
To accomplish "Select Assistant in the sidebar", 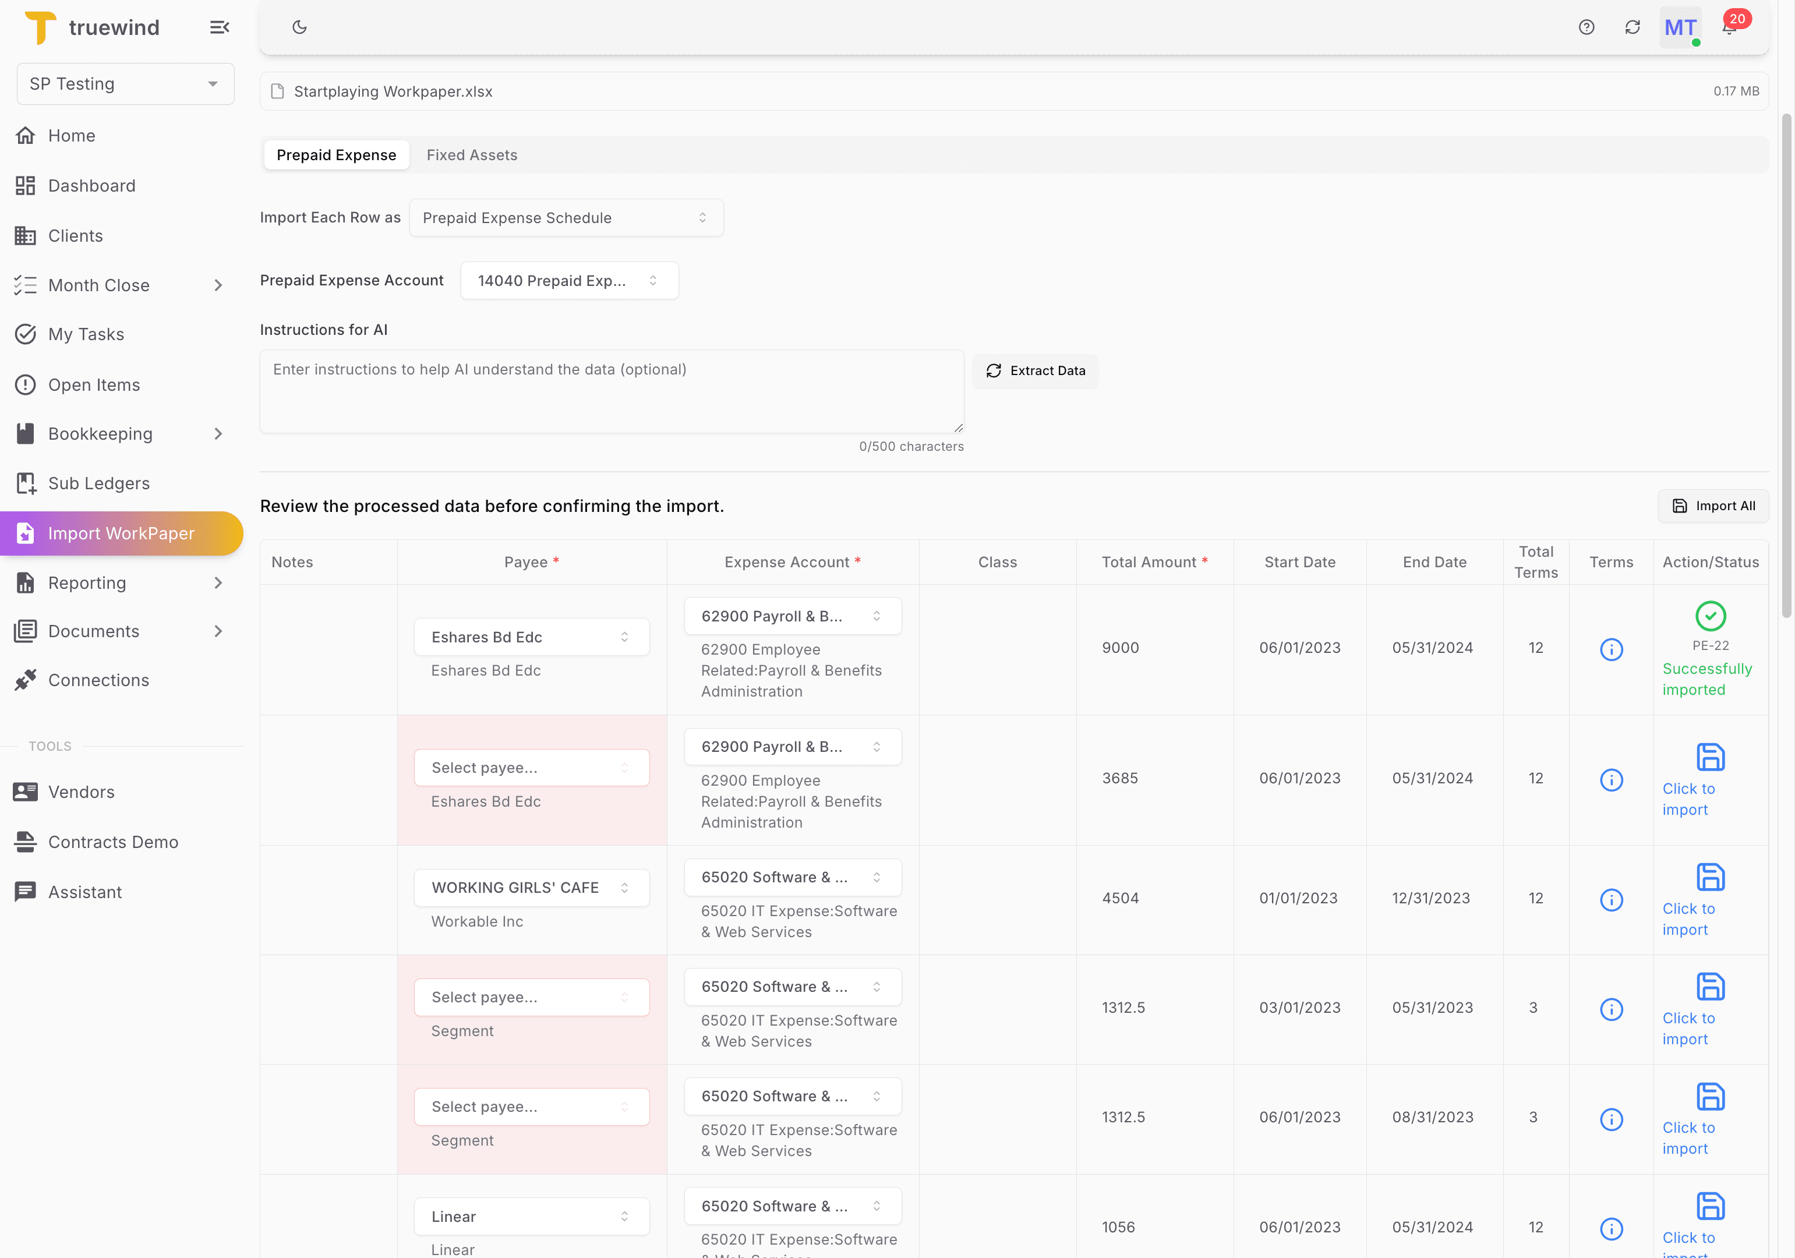I will [84, 891].
